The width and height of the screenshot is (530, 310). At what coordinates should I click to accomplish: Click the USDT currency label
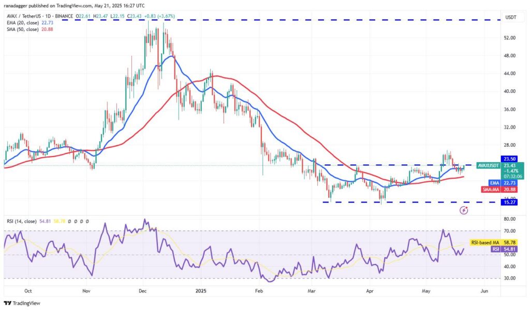tap(511, 17)
